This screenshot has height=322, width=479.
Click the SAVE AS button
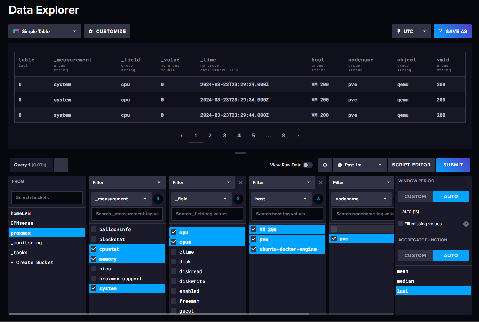tap(453, 31)
